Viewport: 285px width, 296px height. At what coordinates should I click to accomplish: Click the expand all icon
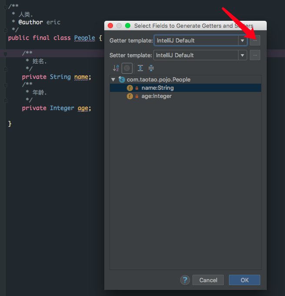click(140, 68)
